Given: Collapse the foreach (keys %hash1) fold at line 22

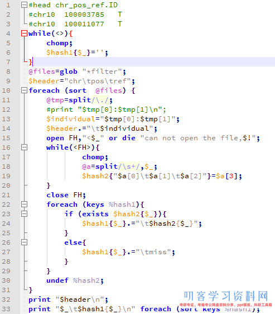Looking at the screenshot, I should point(24,204).
